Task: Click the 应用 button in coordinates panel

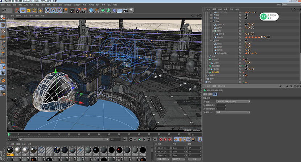Action: click(x=194, y=159)
